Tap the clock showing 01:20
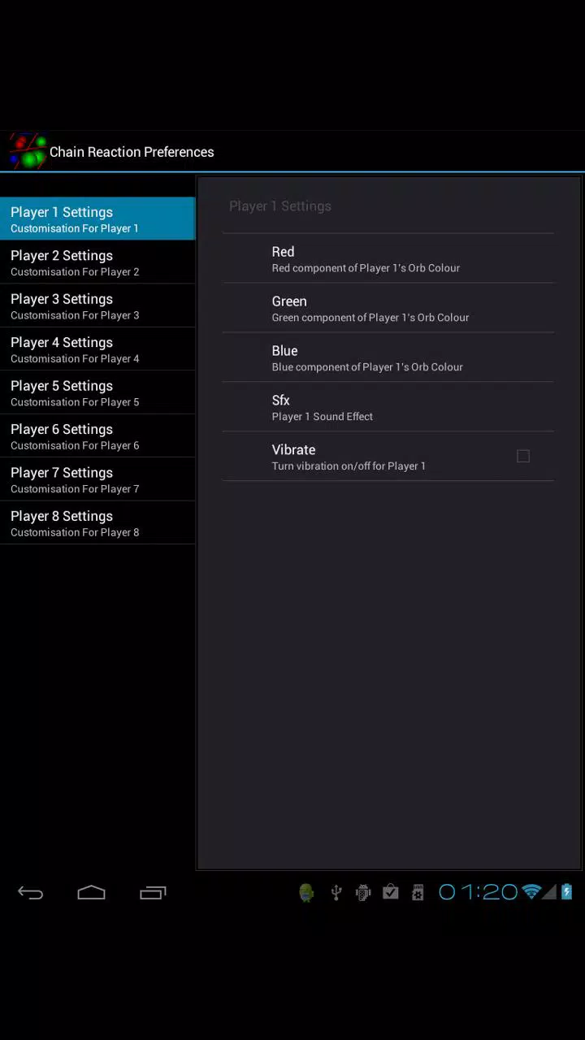This screenshot has width=585, height=1040. coord(478,892)
